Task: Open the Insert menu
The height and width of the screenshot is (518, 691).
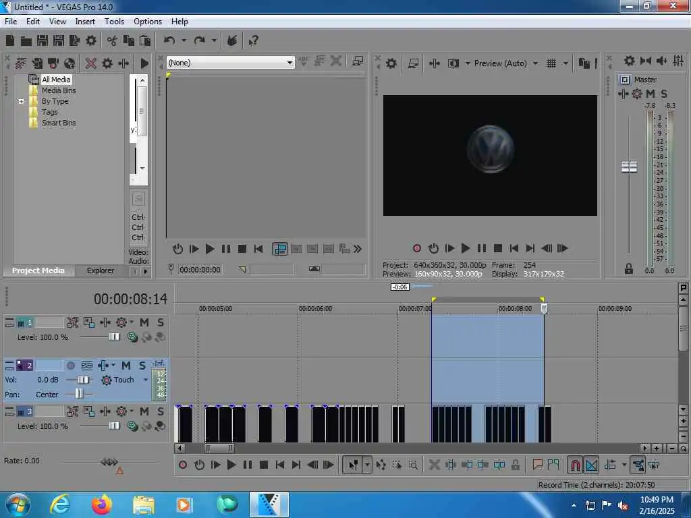Action: click(x=85, y=22)
